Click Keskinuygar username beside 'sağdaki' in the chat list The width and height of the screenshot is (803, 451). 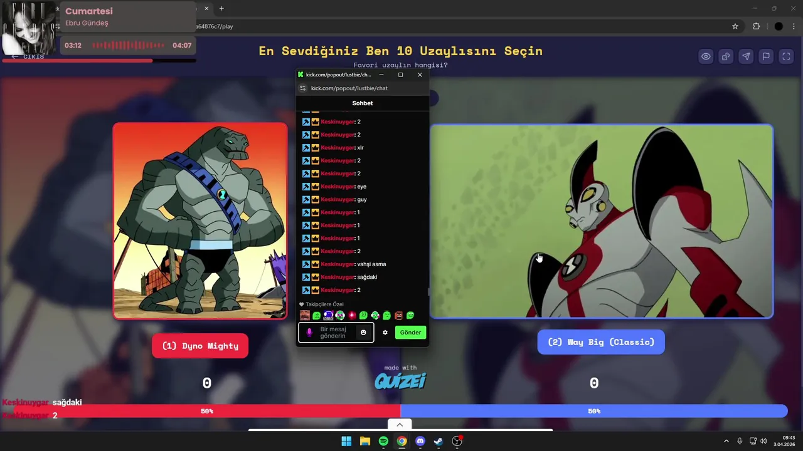pos(338,277)
